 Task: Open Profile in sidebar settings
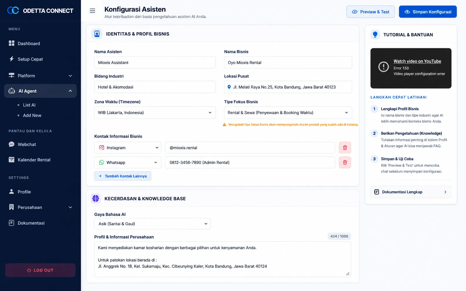pyautogui.click(x=40, y=192)
